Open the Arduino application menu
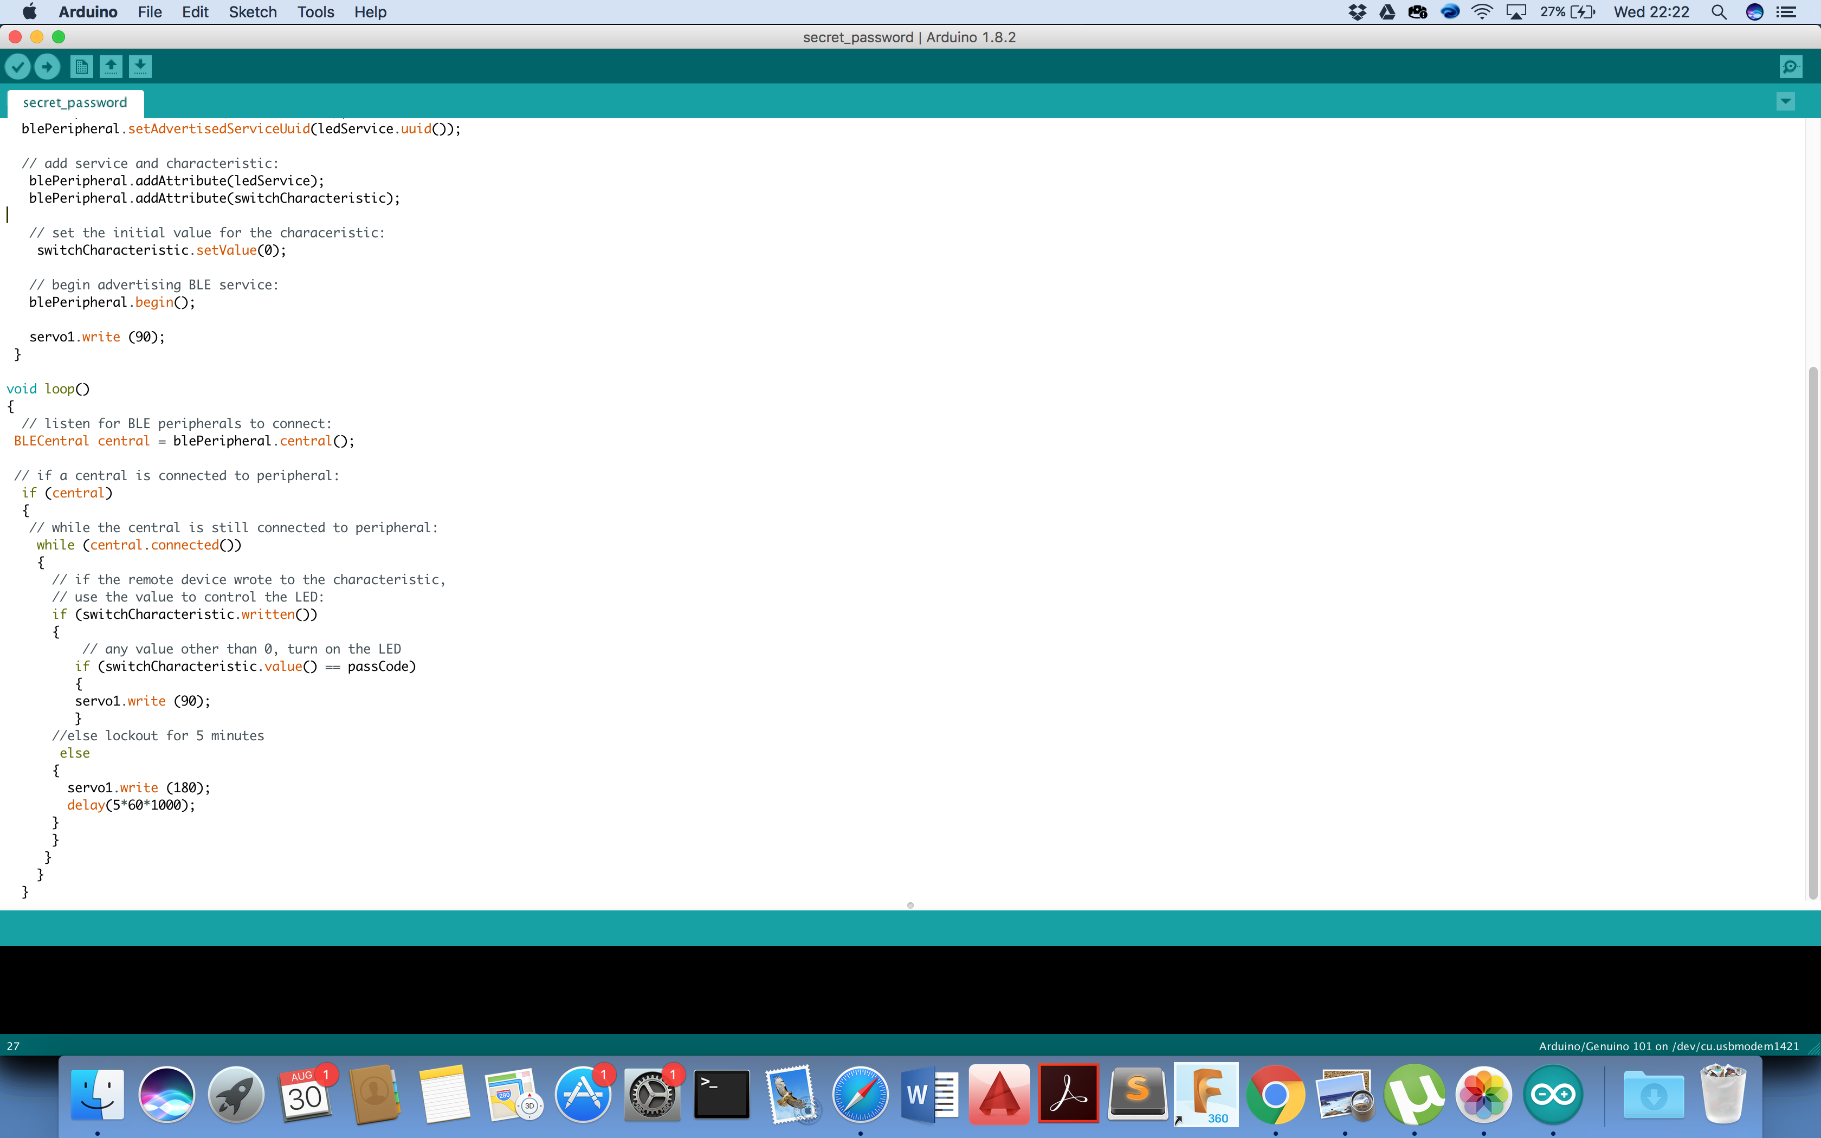 click(88, 12)
